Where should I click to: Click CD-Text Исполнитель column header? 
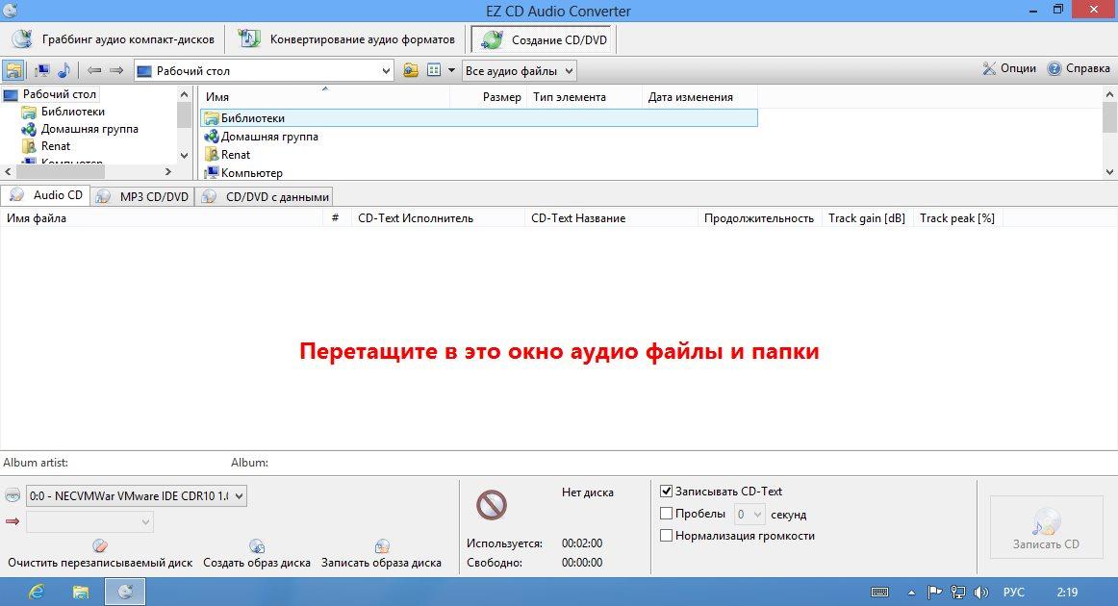438,218
